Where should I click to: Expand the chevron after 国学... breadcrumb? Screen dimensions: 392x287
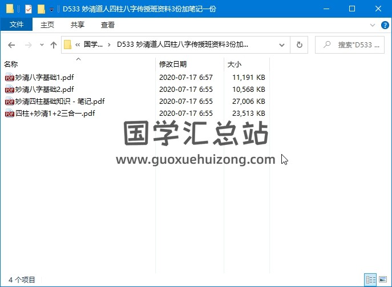pyautogui.click(x=109, y=45)
